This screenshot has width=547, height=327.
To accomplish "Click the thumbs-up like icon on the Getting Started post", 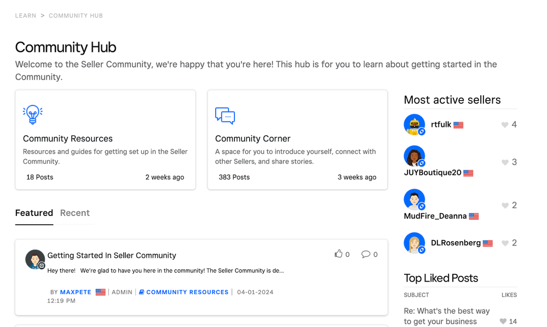I will point(338,254).
